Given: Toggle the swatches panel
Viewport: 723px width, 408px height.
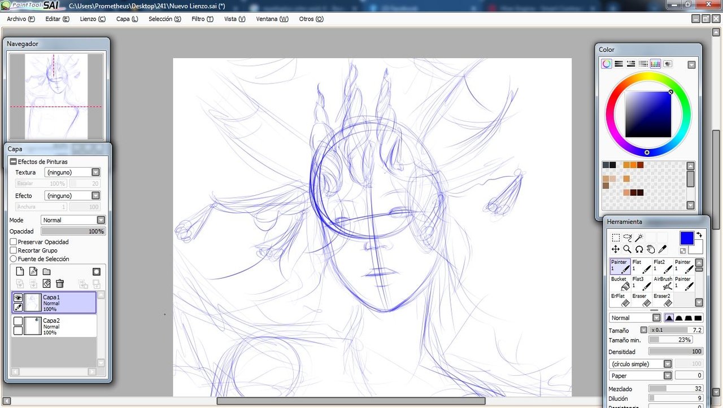Looking at the screenshot, I should (655, 64).
